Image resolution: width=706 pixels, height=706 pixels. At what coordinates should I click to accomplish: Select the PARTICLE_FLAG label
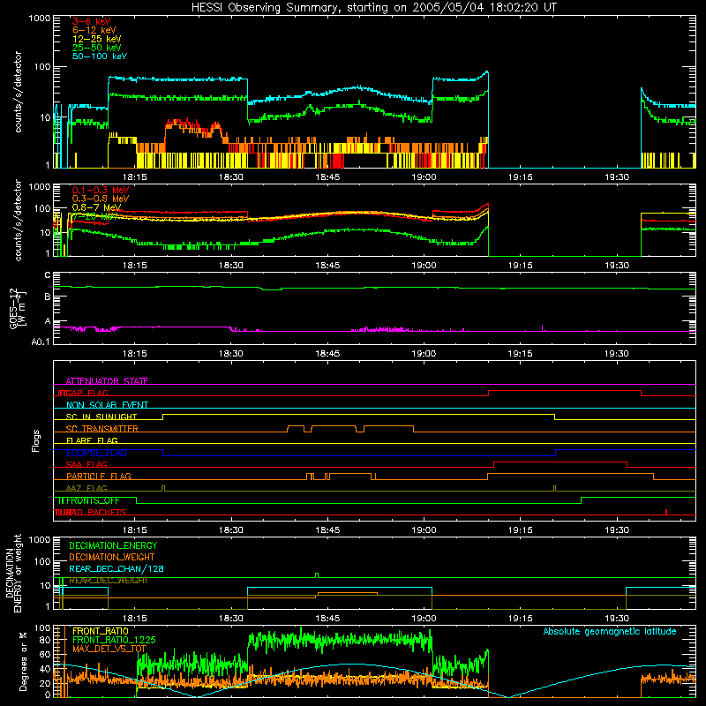point(99,476)
